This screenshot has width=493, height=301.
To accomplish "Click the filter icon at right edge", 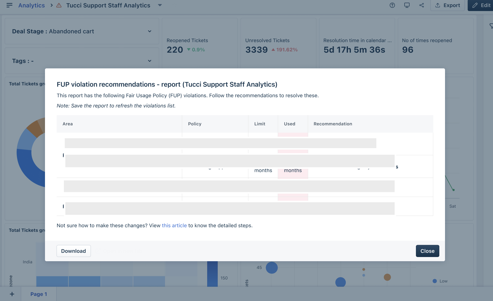I will tap(491, 26).
